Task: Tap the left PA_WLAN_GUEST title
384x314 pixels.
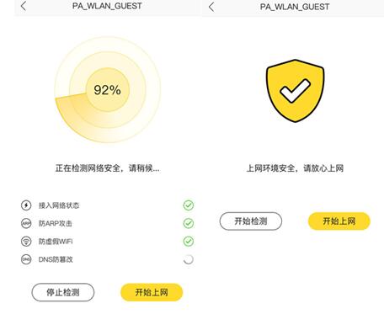Action: [x=107, y=6]
